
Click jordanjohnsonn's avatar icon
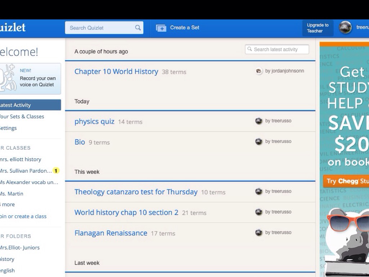click(259, 71)
